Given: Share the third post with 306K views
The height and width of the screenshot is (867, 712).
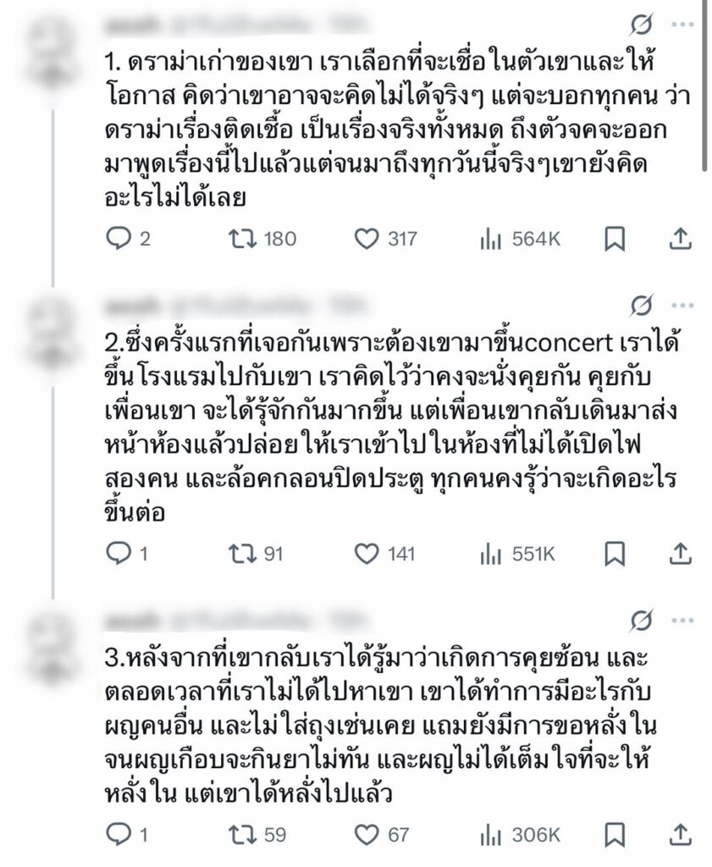Looking at the screenshot, I should pos(681,835).
